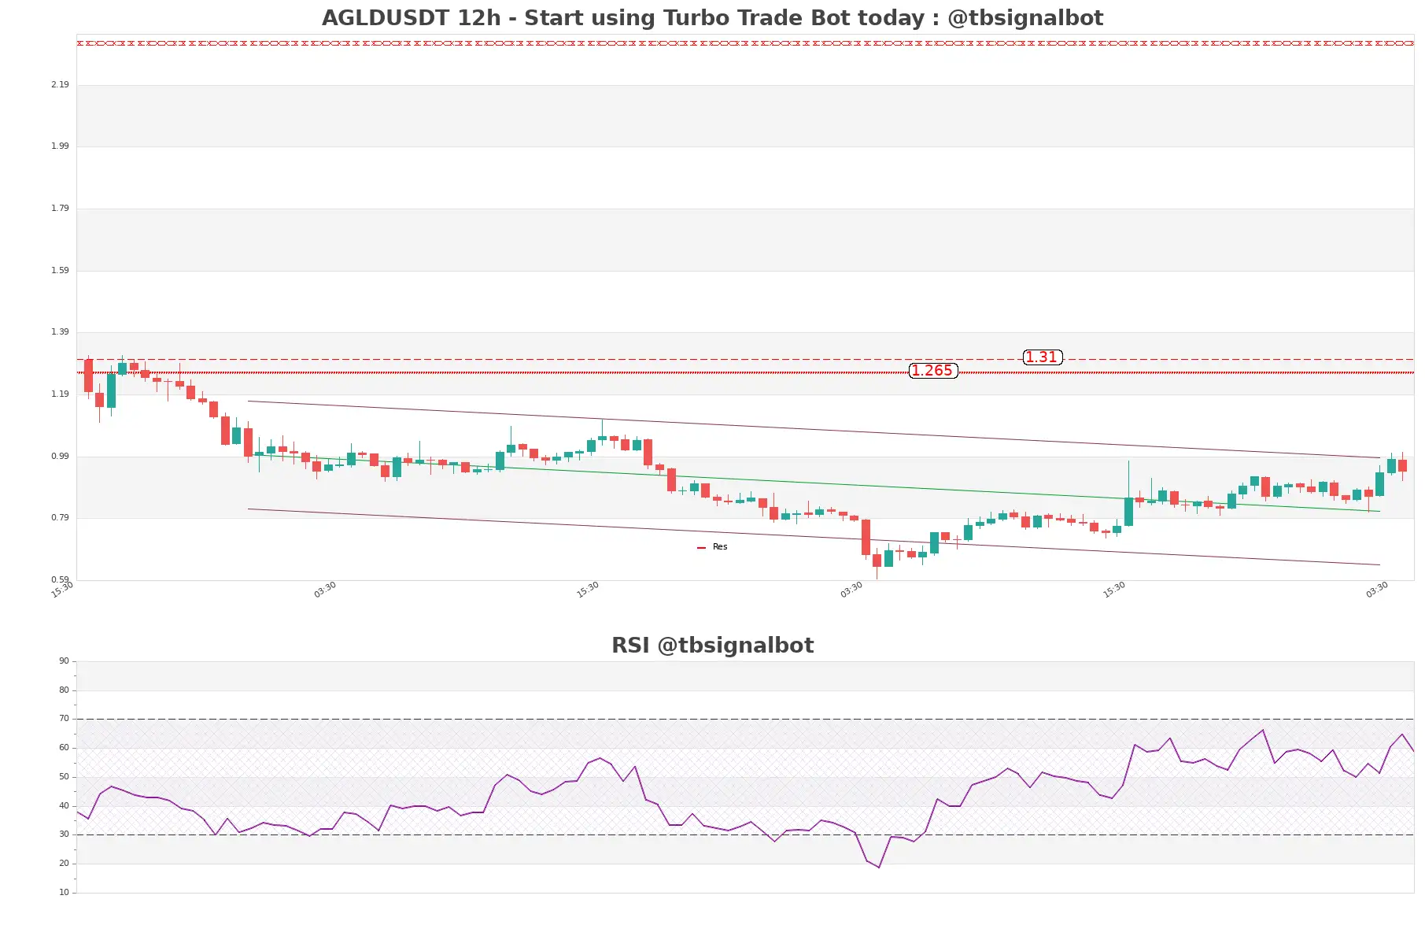The width and height of the screenshot is (1425, 951).
Task: Click the Res legend entry
Action: click(x=712, y=547)
